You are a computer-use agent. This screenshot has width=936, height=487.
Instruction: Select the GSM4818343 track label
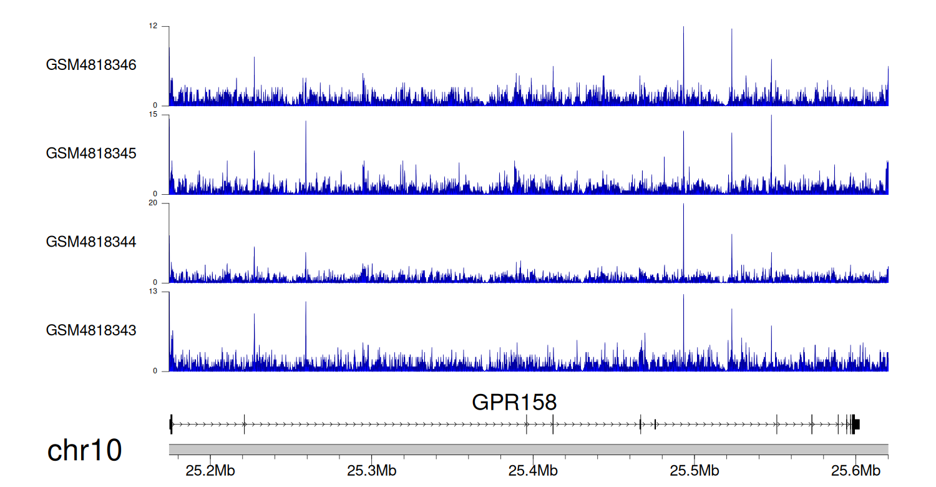tap(91, 330)
